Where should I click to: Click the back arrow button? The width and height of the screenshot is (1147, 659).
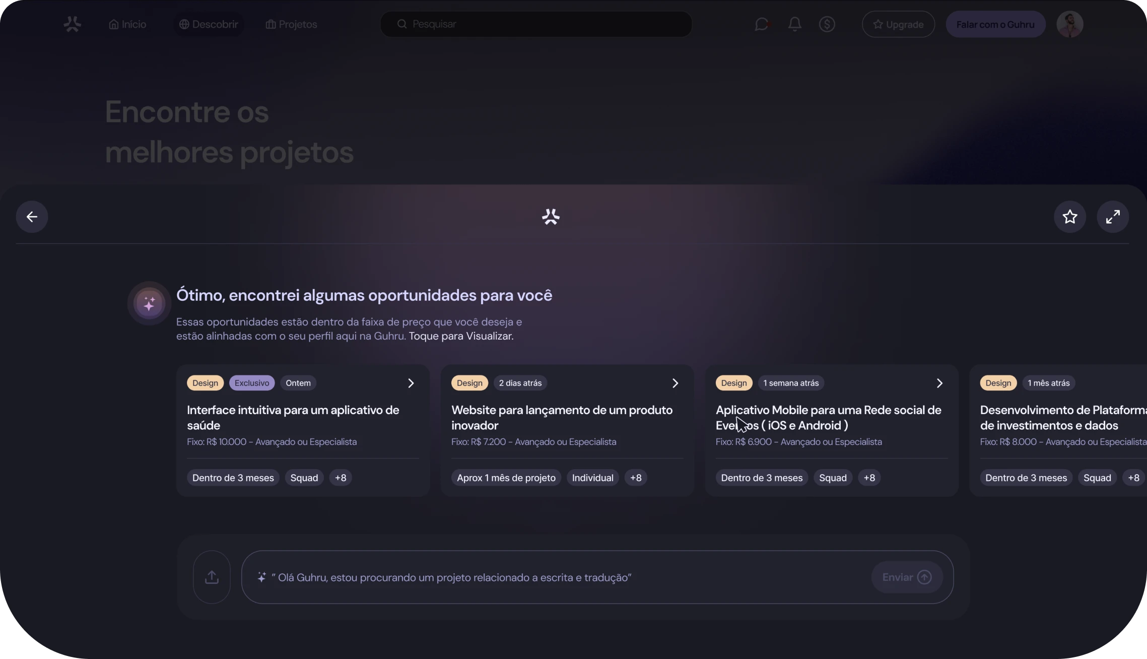point(32,217)
